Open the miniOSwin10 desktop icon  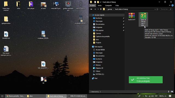point(81,5)
